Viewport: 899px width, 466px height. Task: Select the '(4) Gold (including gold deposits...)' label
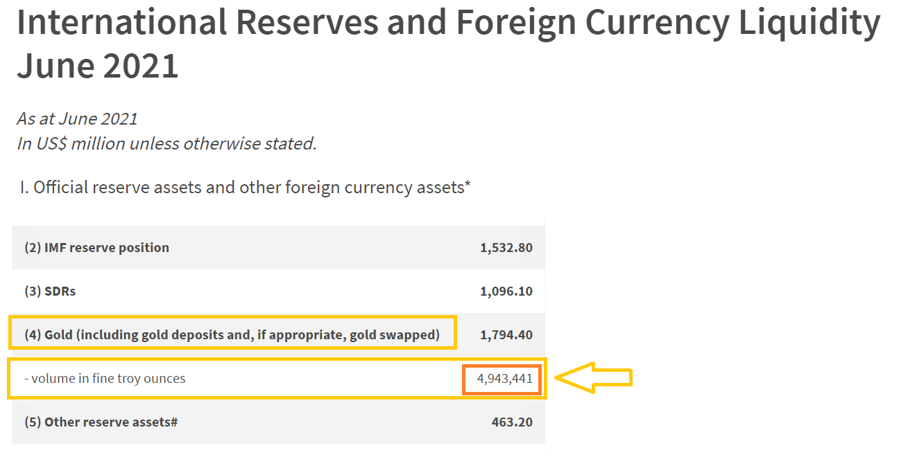click(x=232, y=334)
